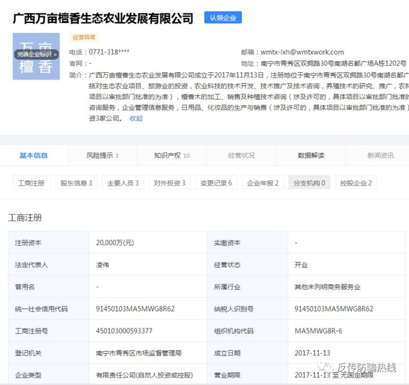The width and height of the screenshot is (409, 385).
Task: Open the 企业年报 section
Action: click(262, 183)
